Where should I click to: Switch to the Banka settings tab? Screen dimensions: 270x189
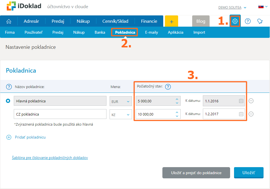pyautogui.click(x=100, y=32)
